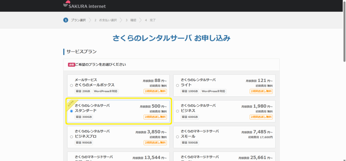The image size is (346, 161).
Task: Click the おすすめ ribbon on the スタンダード plan
Action: (x=72, y=103)
